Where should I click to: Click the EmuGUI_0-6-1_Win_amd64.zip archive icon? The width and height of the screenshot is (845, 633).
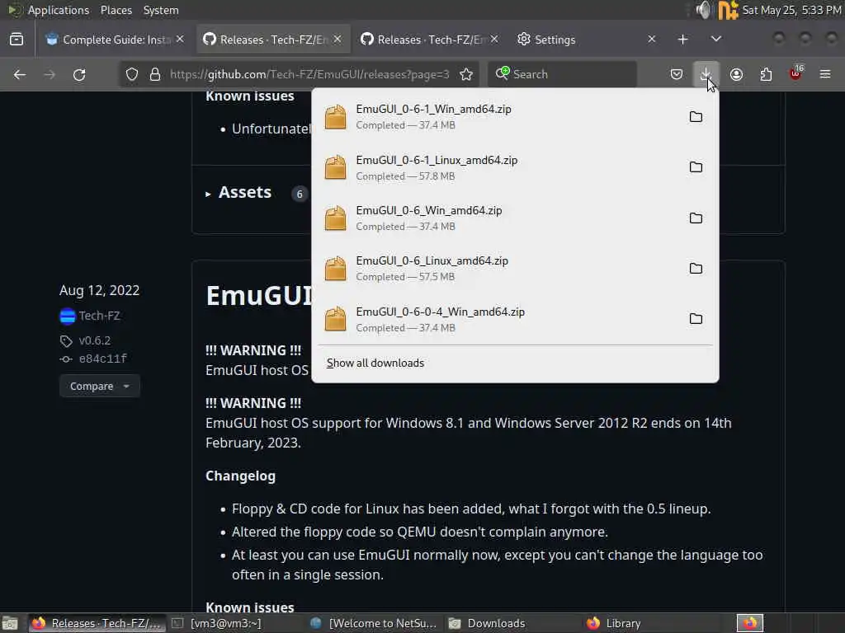click(x=335, y=117)
